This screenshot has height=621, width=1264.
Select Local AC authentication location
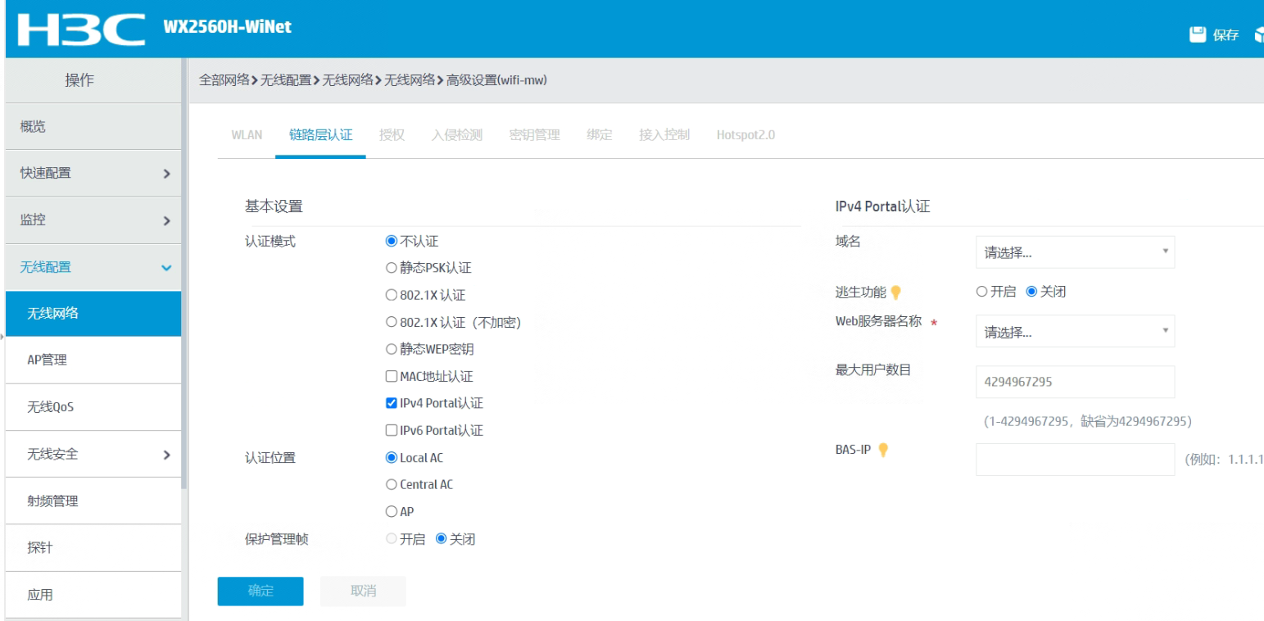point(391,457)
